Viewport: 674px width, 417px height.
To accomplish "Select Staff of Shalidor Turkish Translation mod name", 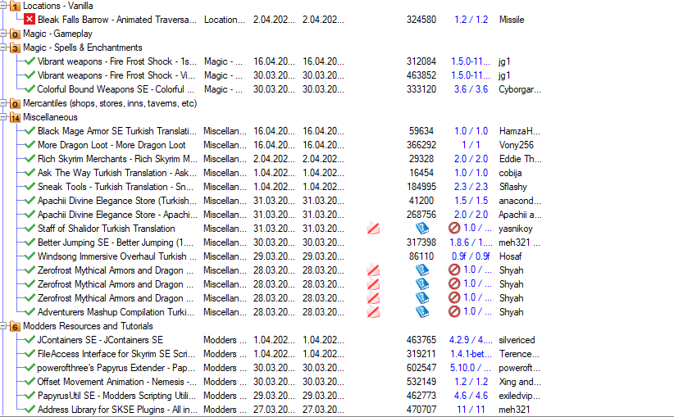I will pos(106,229).
